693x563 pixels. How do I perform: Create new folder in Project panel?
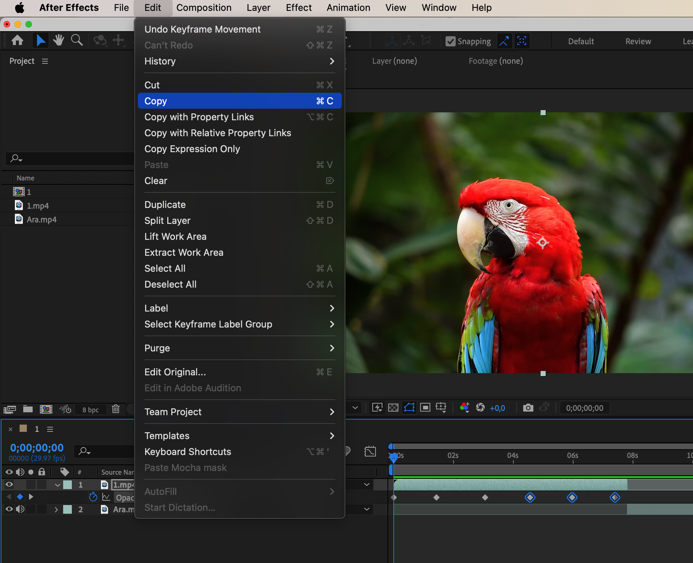click(x=28, y=409)
